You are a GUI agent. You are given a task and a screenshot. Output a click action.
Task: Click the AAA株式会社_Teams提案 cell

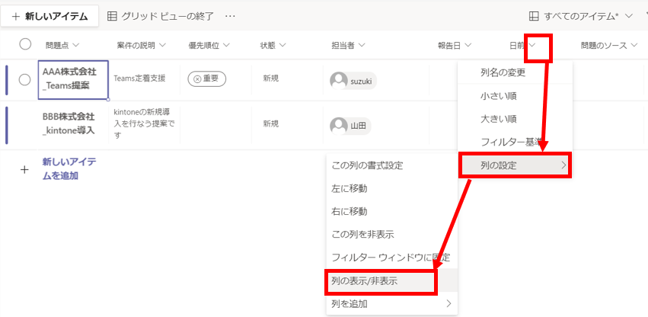pyautogui.click(x=73, y=80)
